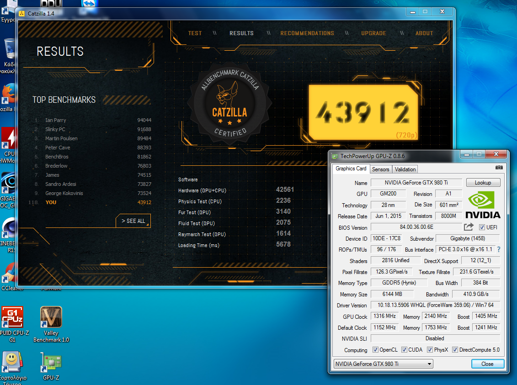Select Brederlow benchmark entry
Image resolution: width=517 pixels, height=385 pixels.
(x=93, y=166)
